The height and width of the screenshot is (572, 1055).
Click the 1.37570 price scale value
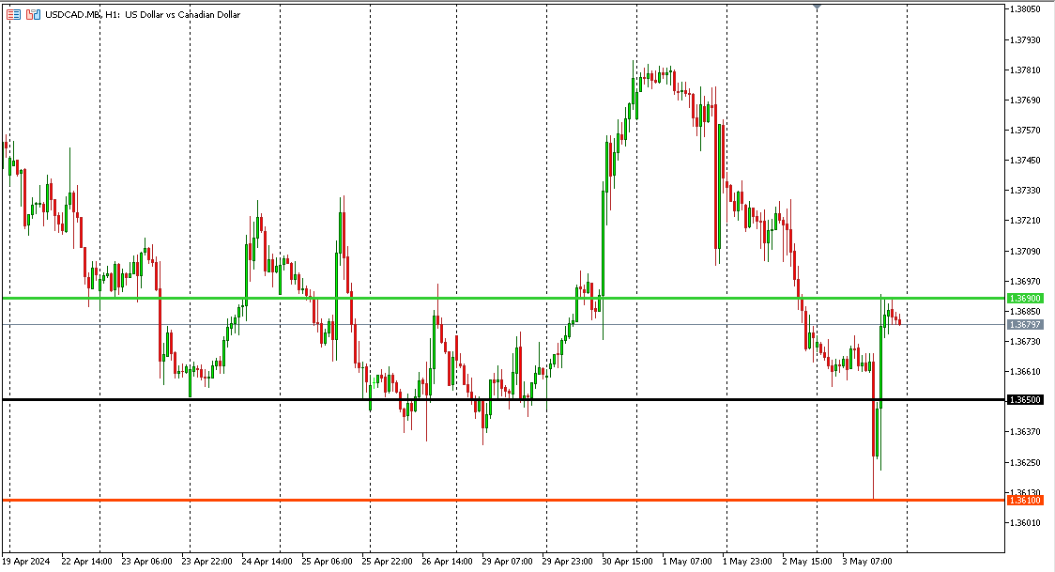tap(1025, 130)
